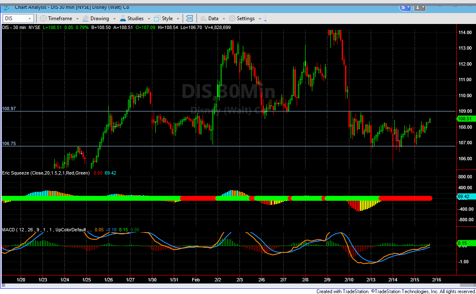
Task: Click the cyan 69.42 squeeze value tag
Action: (x=465, y=196)
